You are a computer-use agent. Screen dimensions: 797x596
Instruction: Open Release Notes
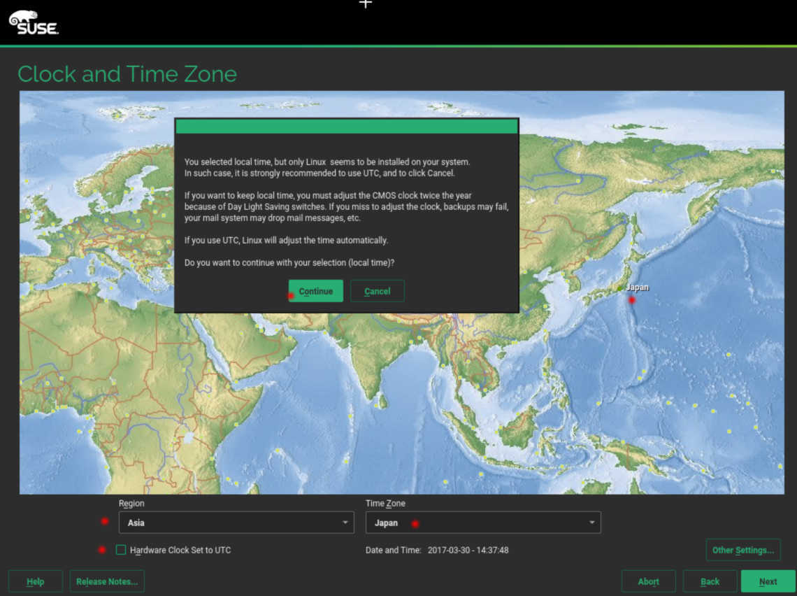pos(107,581)
